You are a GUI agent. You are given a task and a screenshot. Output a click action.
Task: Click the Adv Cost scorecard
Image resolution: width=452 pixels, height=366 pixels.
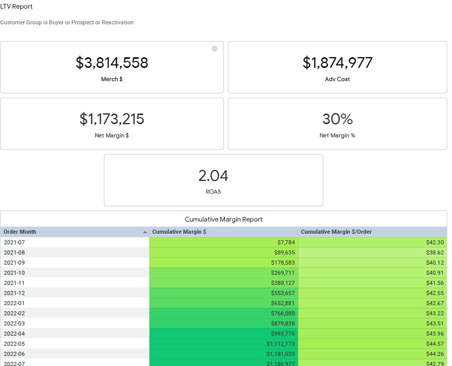tap(337, 67)
